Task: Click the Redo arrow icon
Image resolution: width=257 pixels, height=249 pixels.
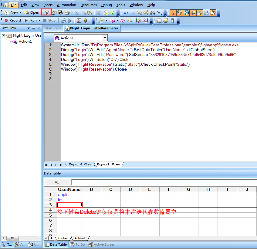Action: pyautogui.click(x=132, y=13)
